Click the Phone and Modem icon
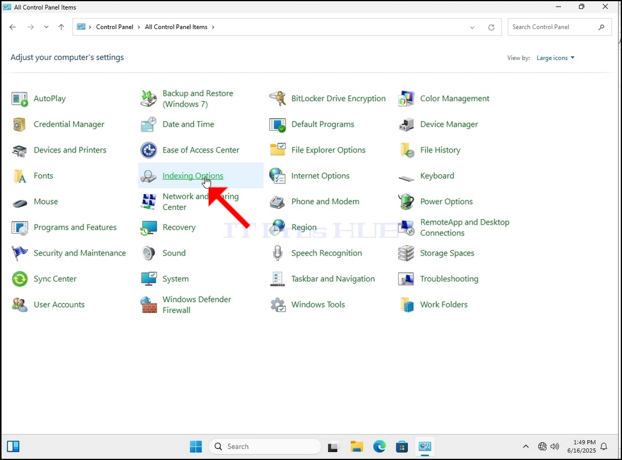This screenshot has width=622, height=460. tap(277, 202)
